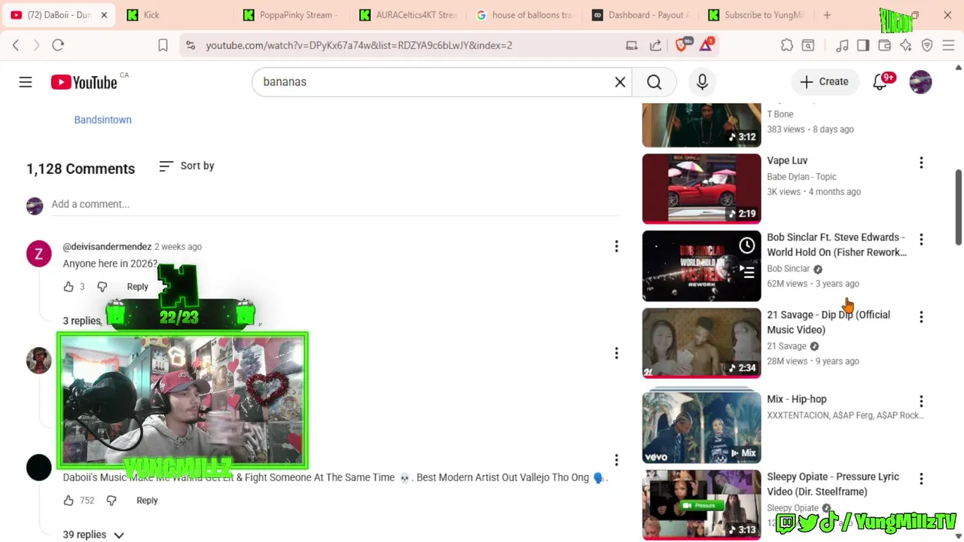This screenshot has width=964, height=542.
Task: Open the browser main menu icon
Action: (948, 45)
